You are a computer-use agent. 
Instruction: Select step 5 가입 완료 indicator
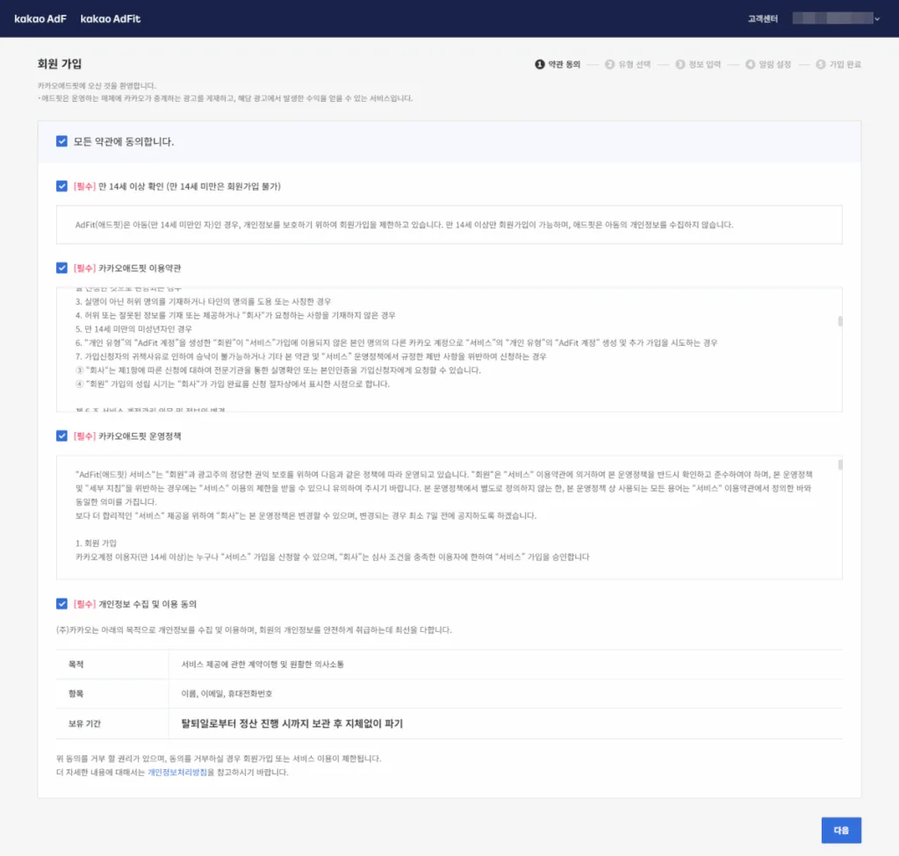point(838,64)
